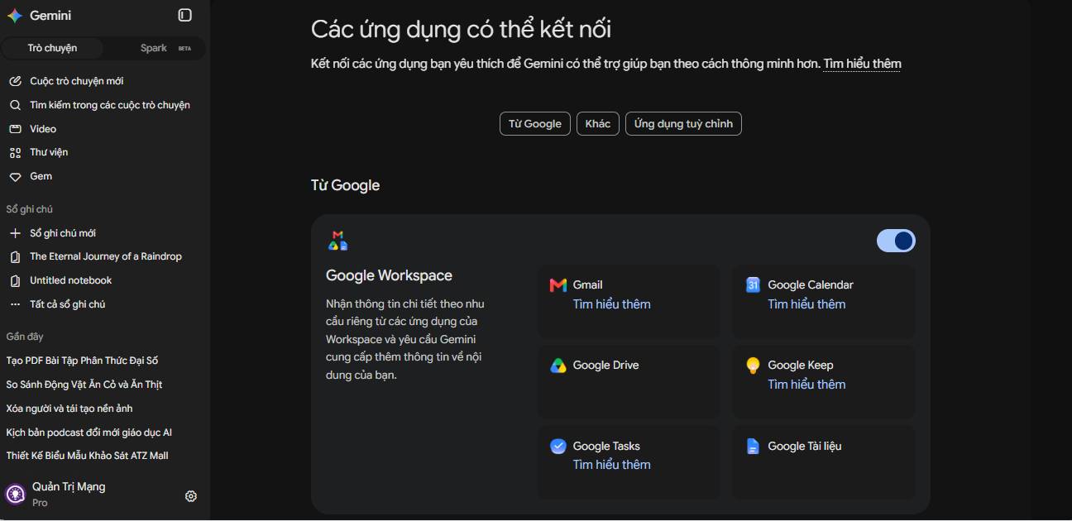1072x521 pixels.
Task: Click the Google Keep lightbulb icon
Action: click(x=753, y=366)
